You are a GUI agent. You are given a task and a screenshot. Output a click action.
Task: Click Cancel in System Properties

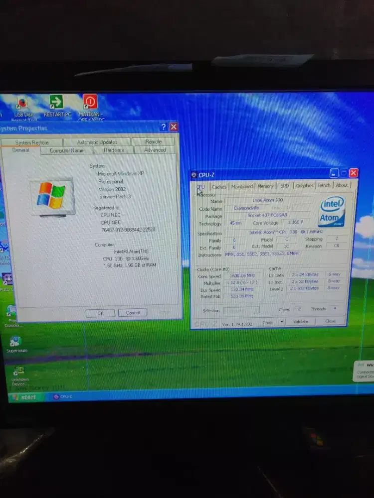(133, 313)
